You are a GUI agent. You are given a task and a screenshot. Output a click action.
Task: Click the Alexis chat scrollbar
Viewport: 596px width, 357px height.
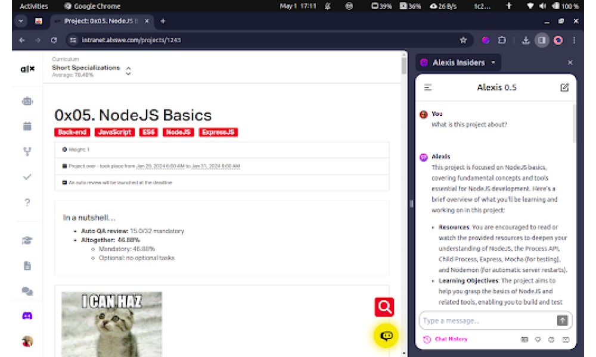(574, 123)
